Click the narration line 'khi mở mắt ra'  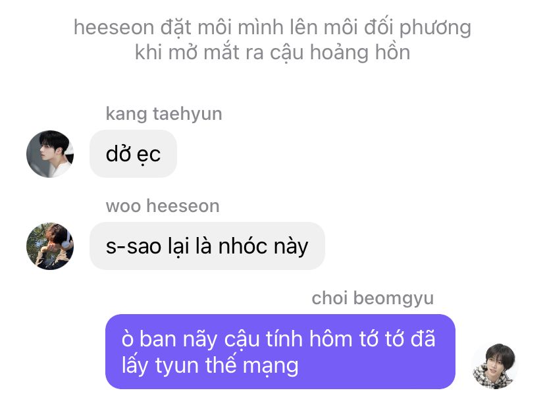(x=272, y=53)
